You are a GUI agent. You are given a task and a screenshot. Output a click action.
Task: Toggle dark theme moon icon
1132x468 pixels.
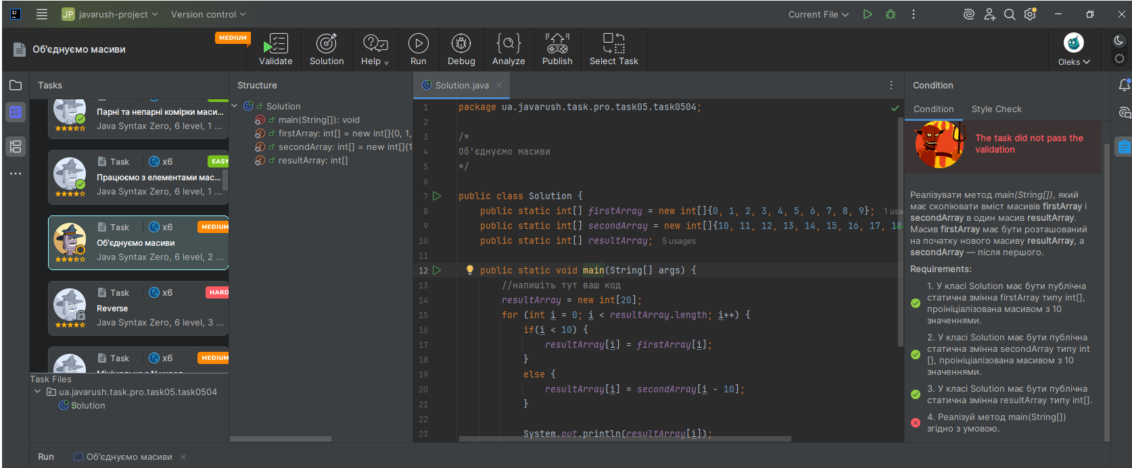tap(1118, 41)
